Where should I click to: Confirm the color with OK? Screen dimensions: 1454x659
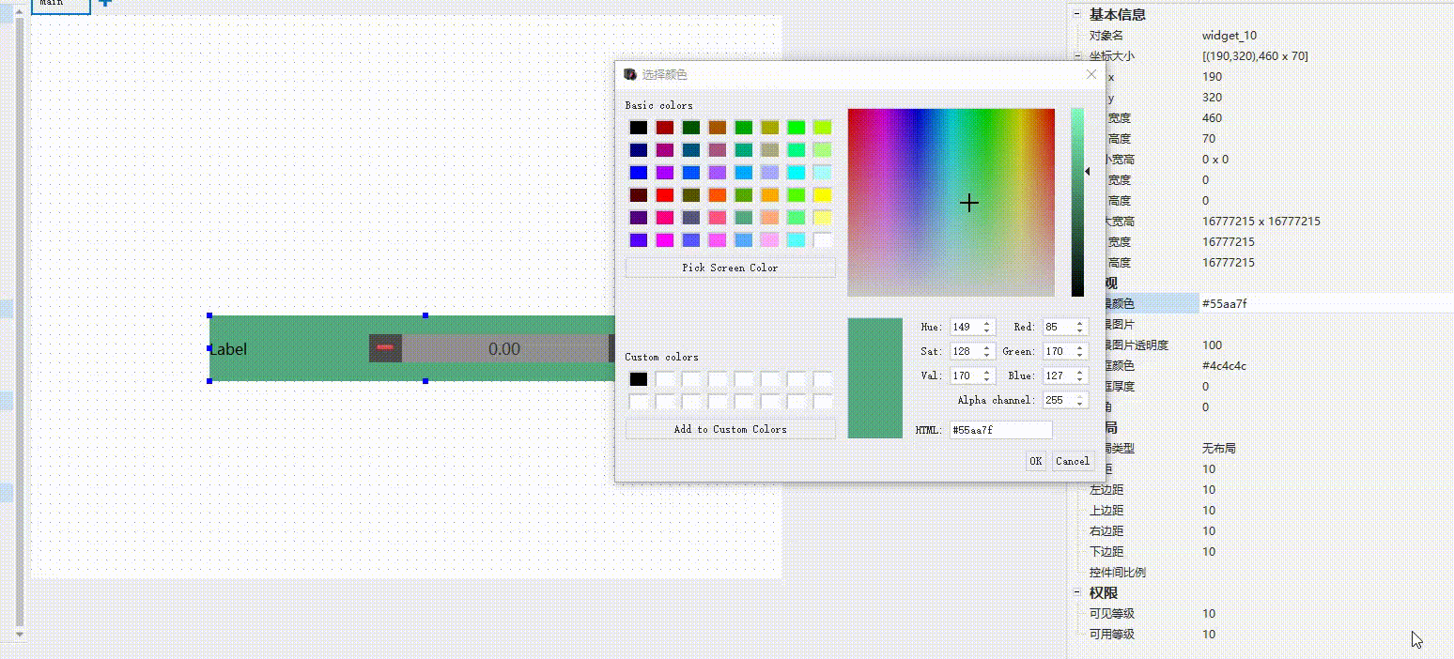[x=1035, y=461]
